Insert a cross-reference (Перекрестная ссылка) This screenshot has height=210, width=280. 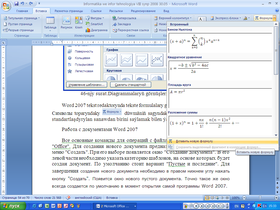tap(130, 30)
